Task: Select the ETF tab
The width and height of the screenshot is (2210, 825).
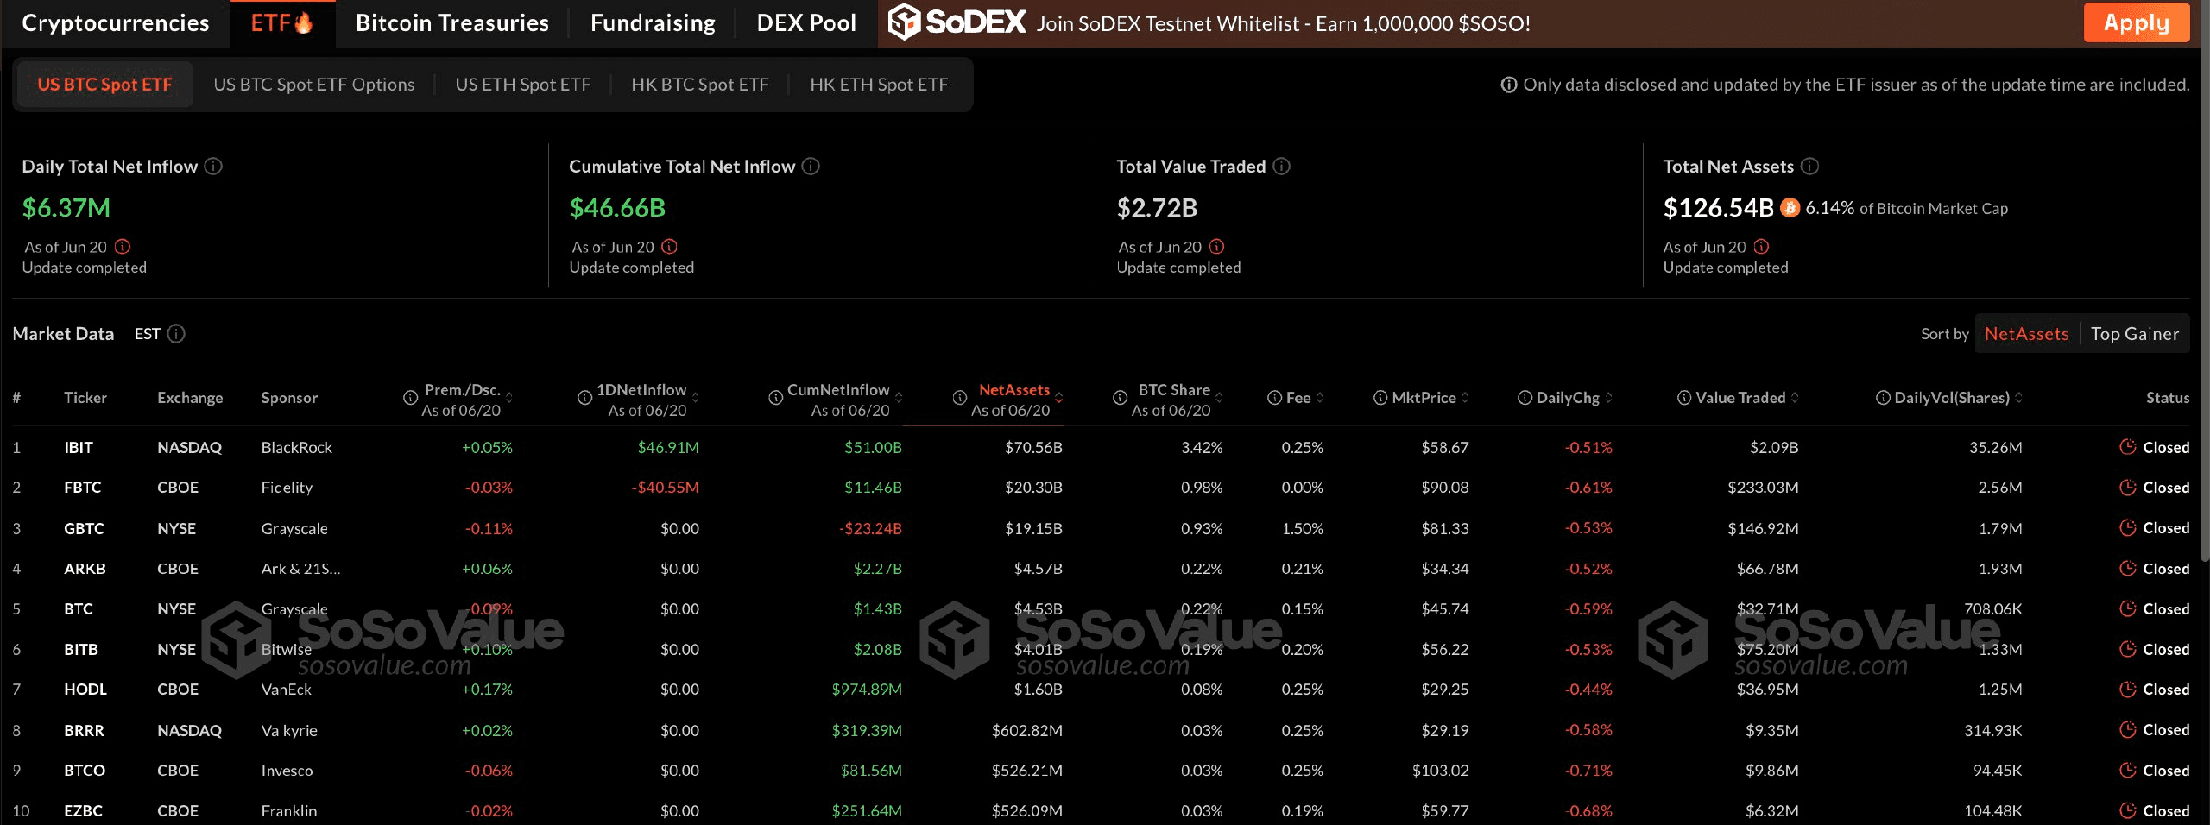Action: (281, 23)
